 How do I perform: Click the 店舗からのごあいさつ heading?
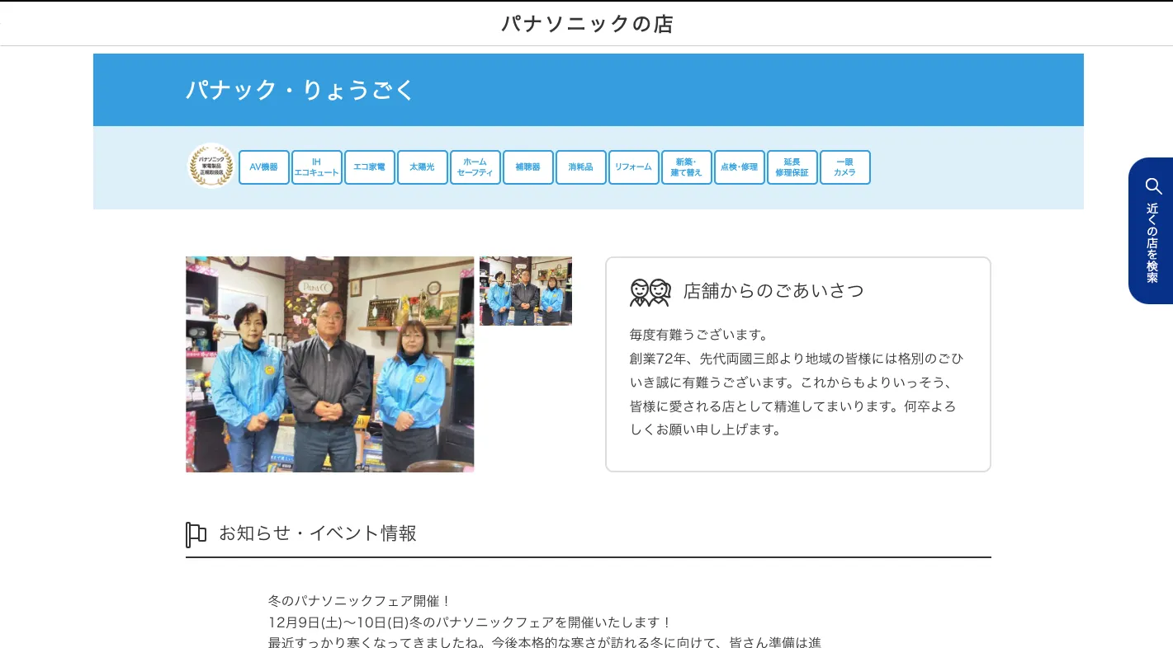(773, 291)
